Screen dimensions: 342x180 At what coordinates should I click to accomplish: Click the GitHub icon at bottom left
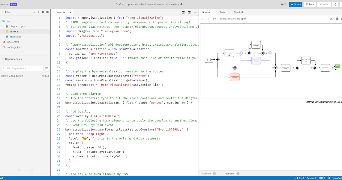25,170
